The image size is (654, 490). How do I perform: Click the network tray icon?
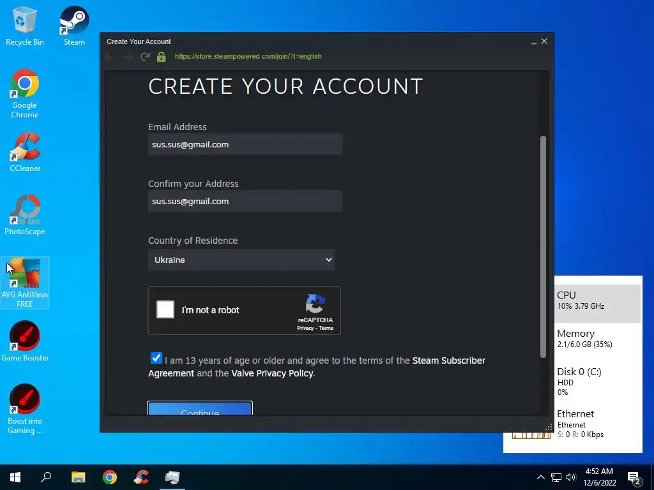(x=556, y=477)
